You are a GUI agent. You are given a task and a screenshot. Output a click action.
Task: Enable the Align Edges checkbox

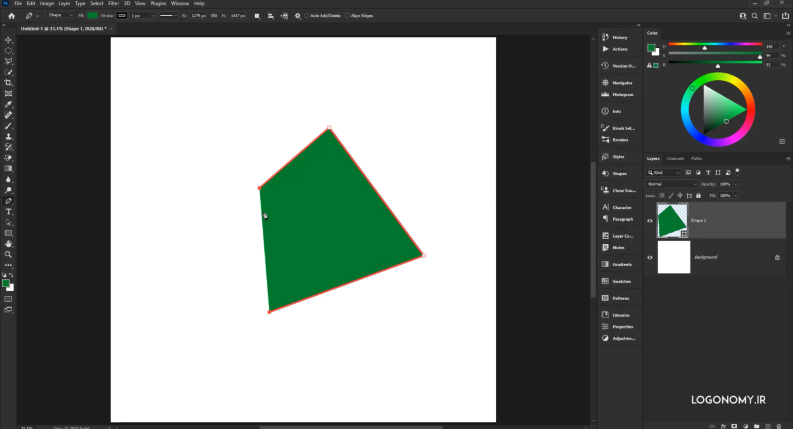347,16
